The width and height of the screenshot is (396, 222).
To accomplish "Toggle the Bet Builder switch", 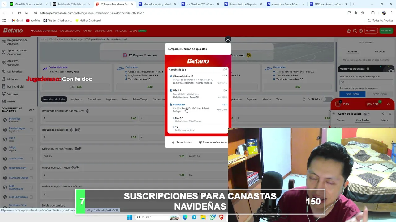I will tap(326, 99).
